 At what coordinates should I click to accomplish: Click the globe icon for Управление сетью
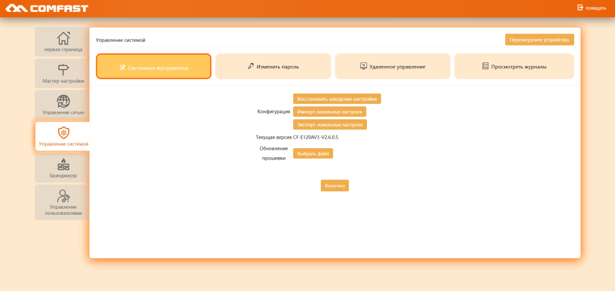(63, 101)
